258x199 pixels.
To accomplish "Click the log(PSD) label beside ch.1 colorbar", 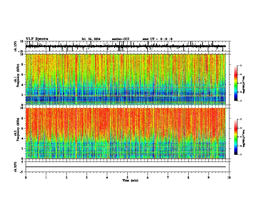I will coord(244,85).
